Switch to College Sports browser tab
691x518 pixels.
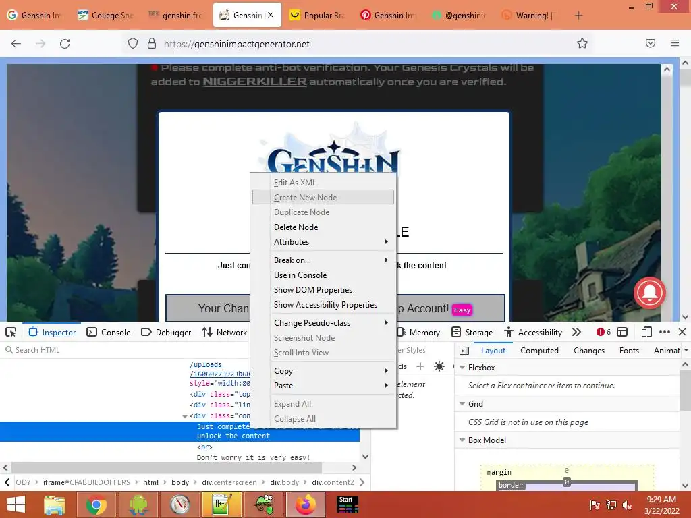coord(105,16)
